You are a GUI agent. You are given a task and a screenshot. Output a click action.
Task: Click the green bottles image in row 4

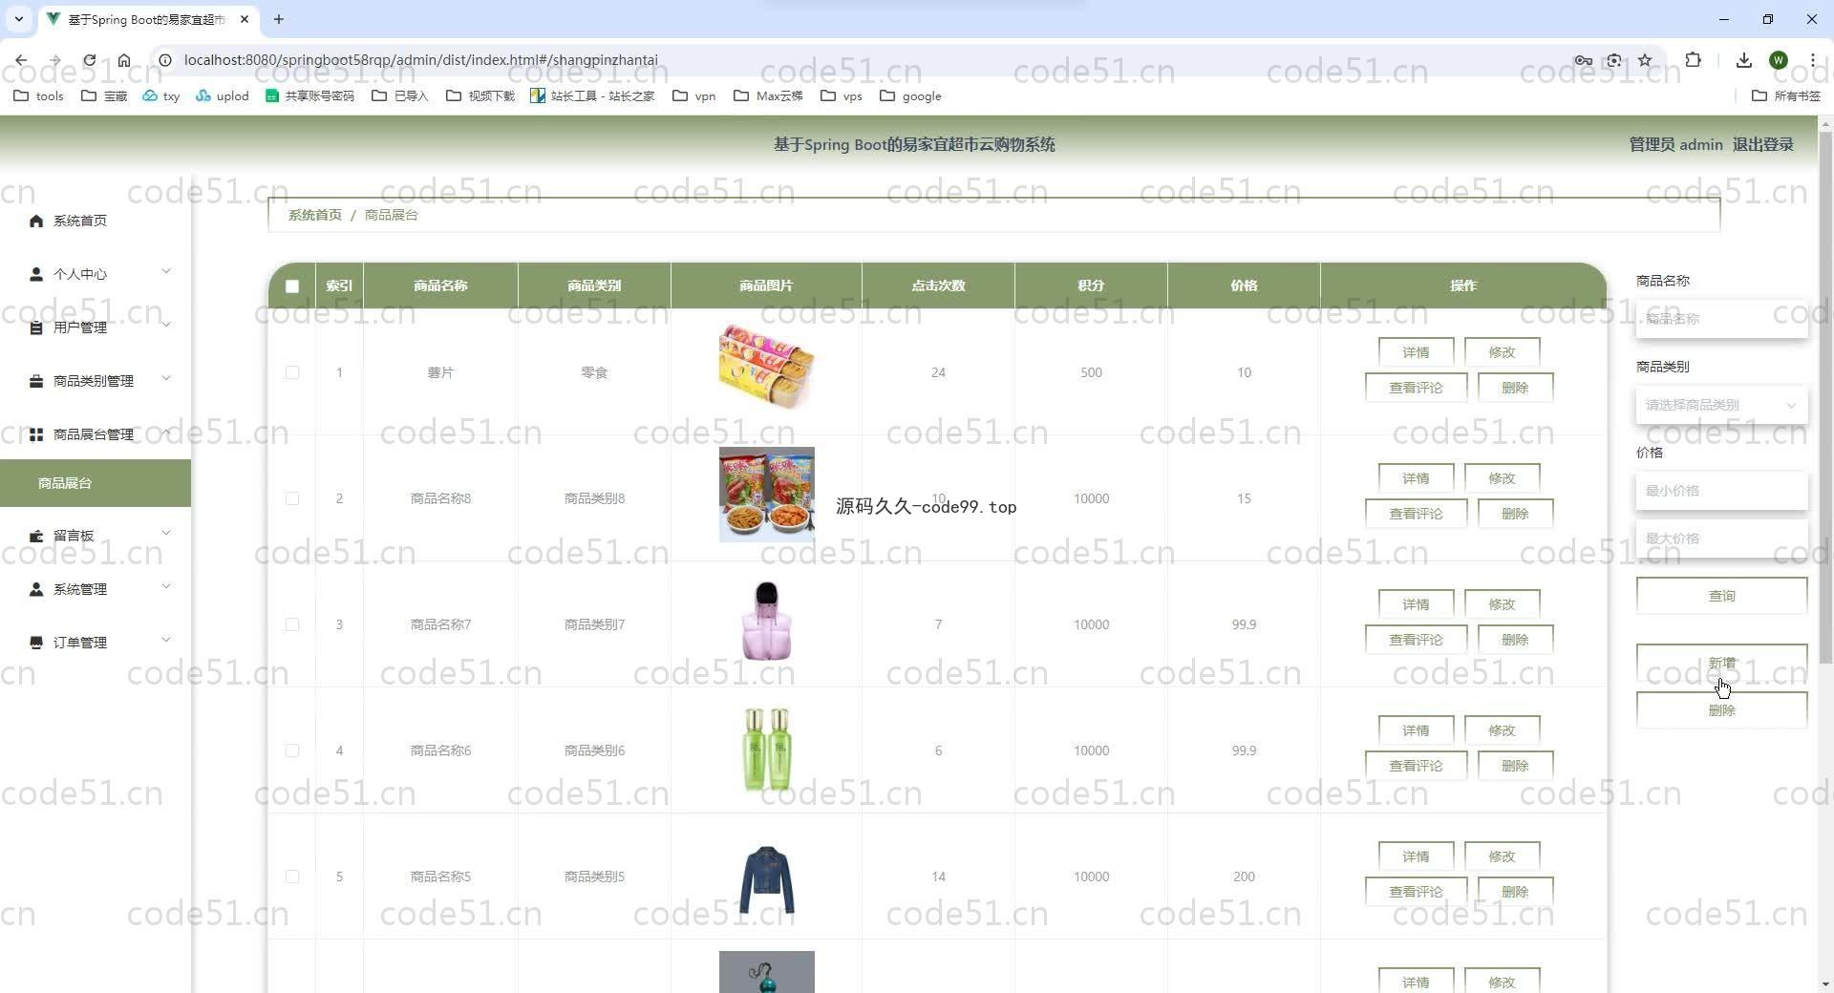767,750
